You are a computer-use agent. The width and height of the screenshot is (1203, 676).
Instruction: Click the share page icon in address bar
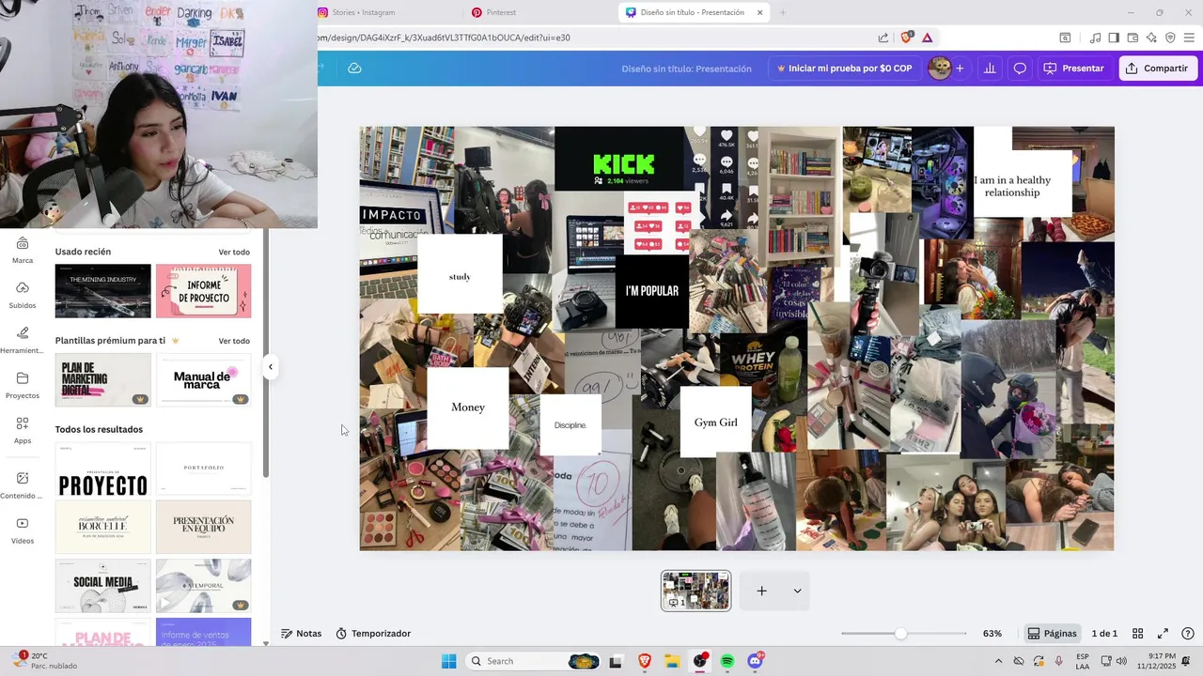[883, 38]
